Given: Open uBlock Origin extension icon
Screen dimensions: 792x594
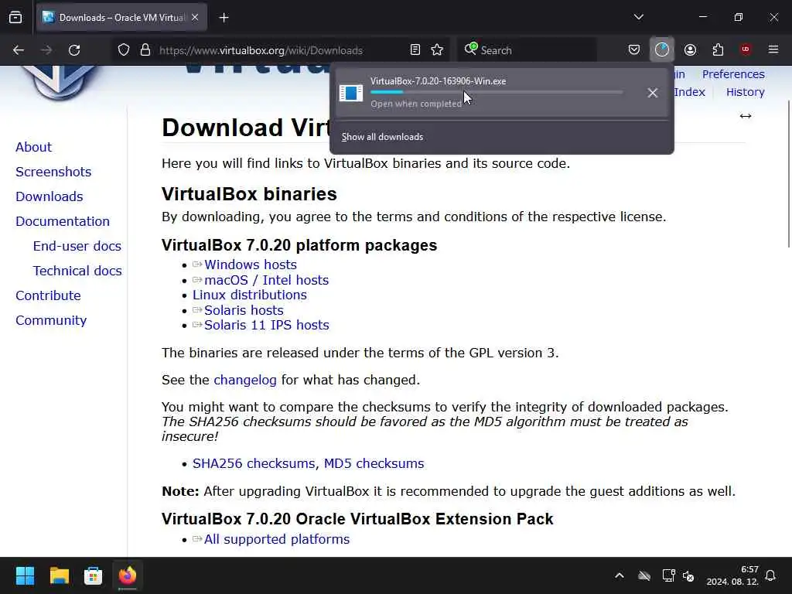Looking at the screenshot, I should point(746,49).
